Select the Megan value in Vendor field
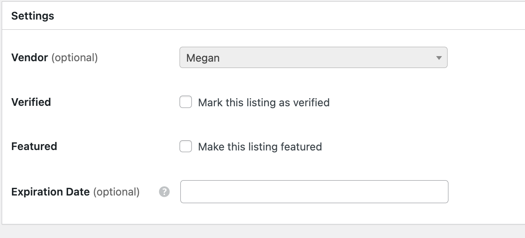The height and width of the screenshot is (238, 525). pos(203,58)
